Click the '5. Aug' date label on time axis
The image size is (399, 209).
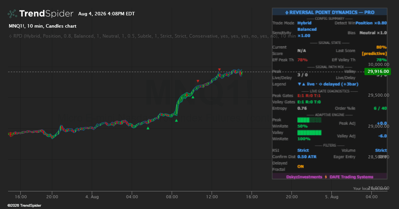click(x=331, y=197)
